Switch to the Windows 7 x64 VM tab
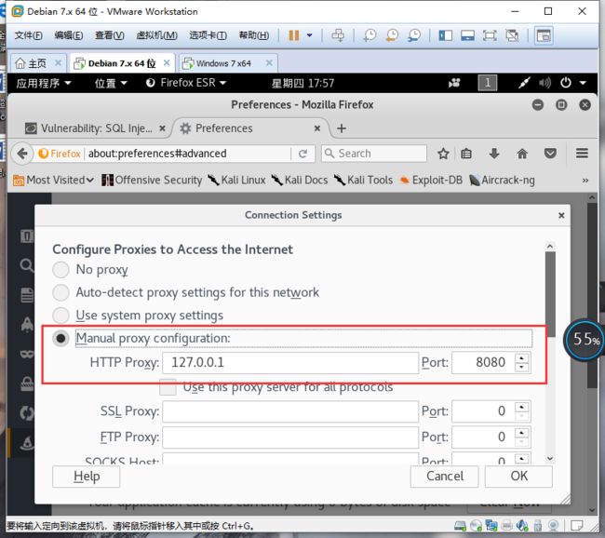The height and width of the screenshot is (538, 605). (x=223, y=63)
